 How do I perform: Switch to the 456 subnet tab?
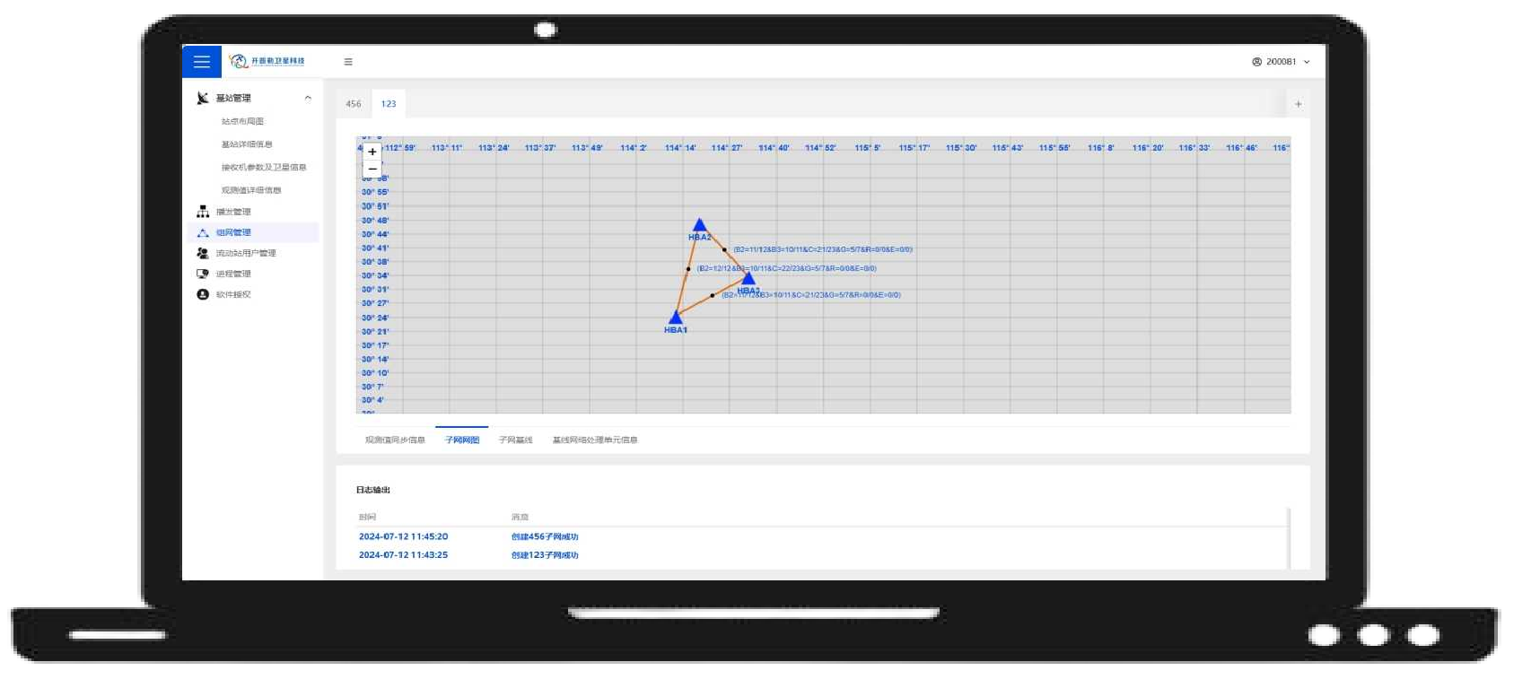[354, 104]
